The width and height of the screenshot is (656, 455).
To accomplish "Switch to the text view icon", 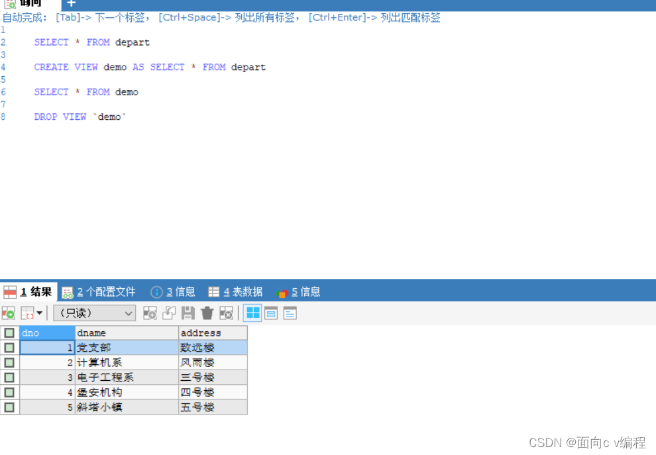I will (288, 313).
